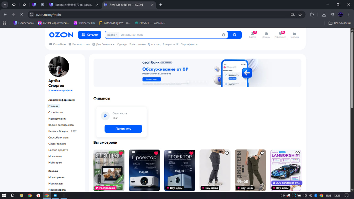Open a new tab with the plus button
Screen dimensions: 354x199
[160, 5]
